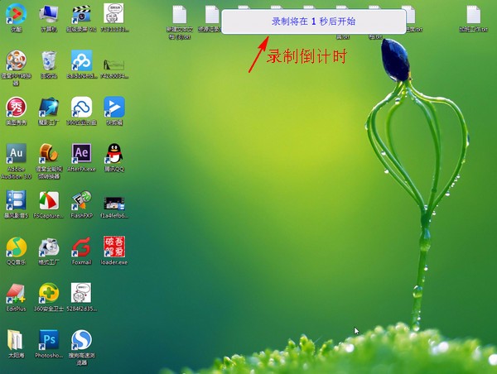497x374 pixels.
Task: Open the Recycle Bin
Action: [x=49, y=65]
